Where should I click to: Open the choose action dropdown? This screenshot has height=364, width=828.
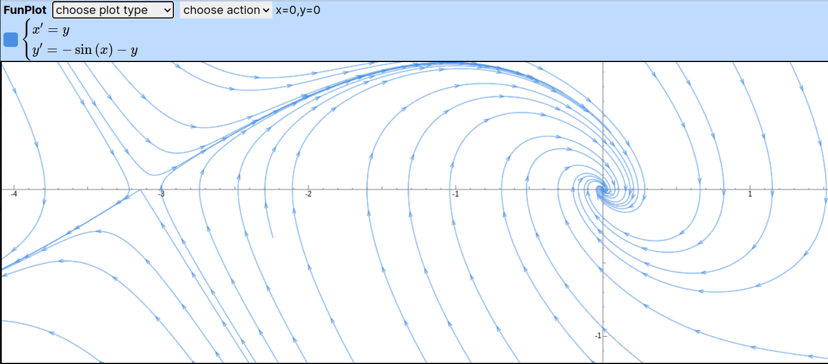point(226,10)
